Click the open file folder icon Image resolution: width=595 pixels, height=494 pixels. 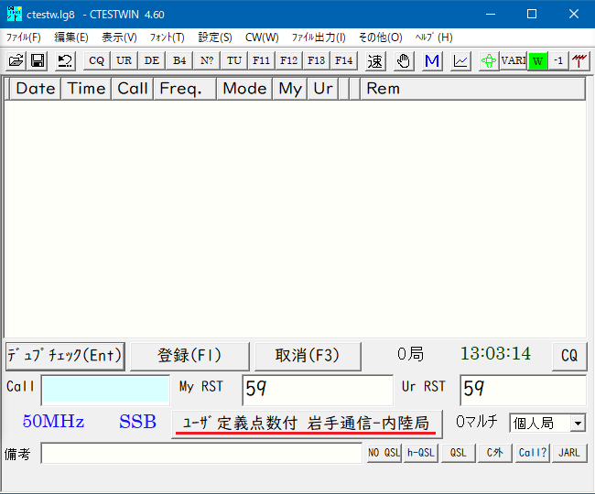(16, 61)
